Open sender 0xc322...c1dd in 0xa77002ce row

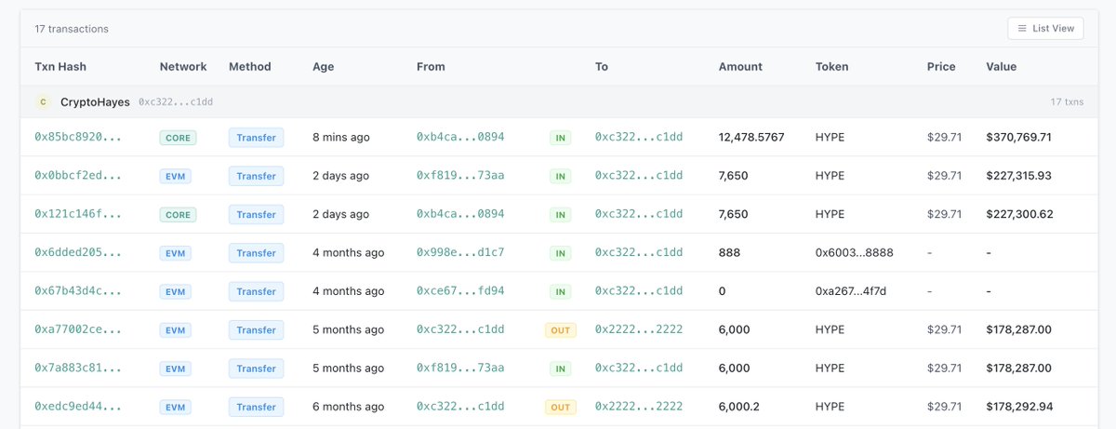pos(460,330)
